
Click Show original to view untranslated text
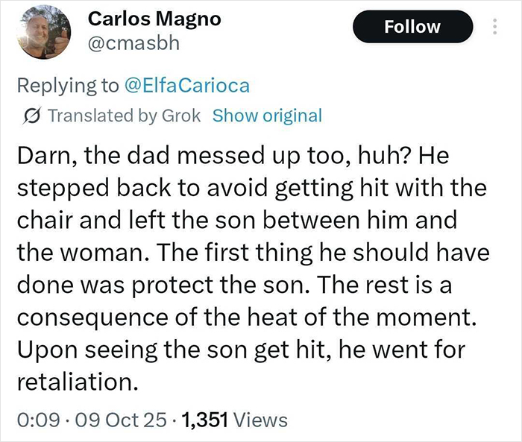pos(267,116)
